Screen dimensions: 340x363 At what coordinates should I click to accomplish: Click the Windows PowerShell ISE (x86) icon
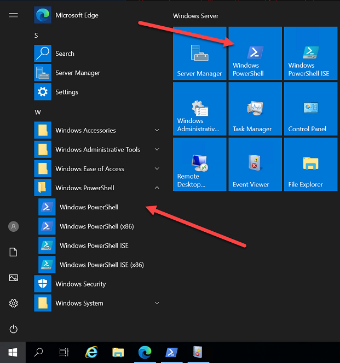click(x=47, y=265)
